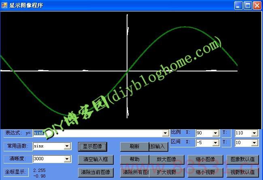Open the expression y= dropdown arrow
This screenshot has width=263, height=180.
pos(165,133)
